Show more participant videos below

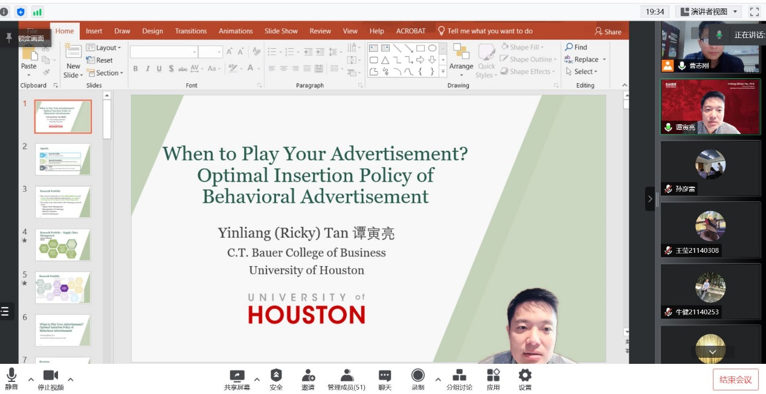[x=712, y=352]
